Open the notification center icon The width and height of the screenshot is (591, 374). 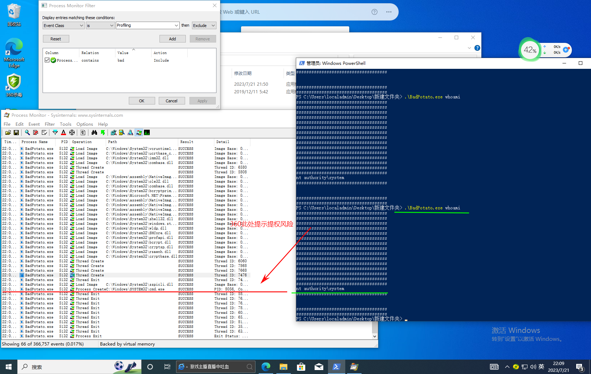click(x=580, y=367)
